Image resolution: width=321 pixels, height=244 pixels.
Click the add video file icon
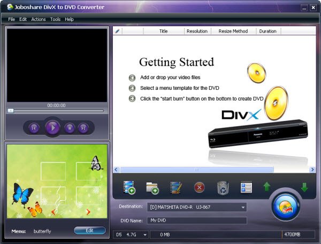coord(129,187)
